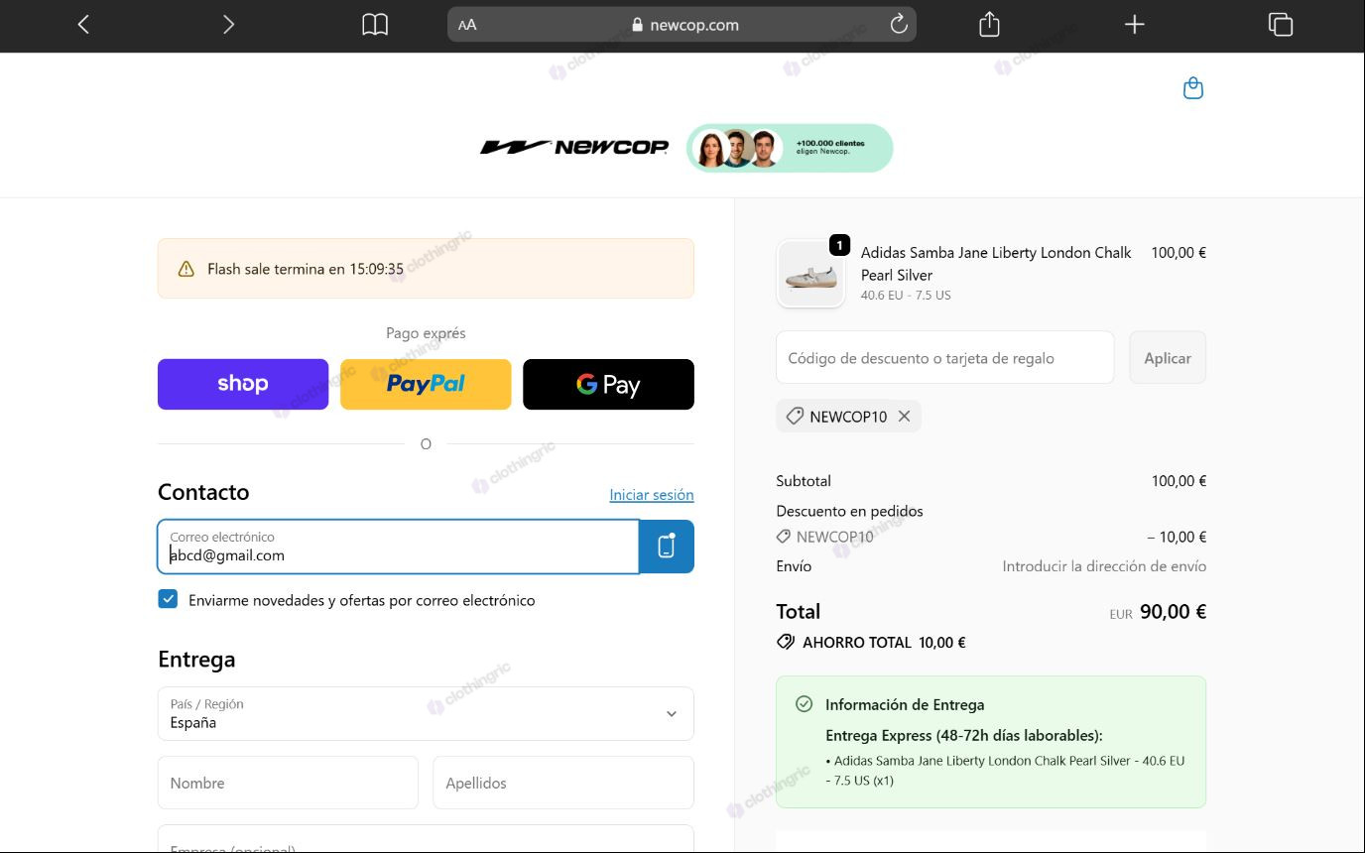Image resolution: width=1365 pixels, height=853 pixels.
Task: Click the customer avatars badge
Action: coord(790,148)
